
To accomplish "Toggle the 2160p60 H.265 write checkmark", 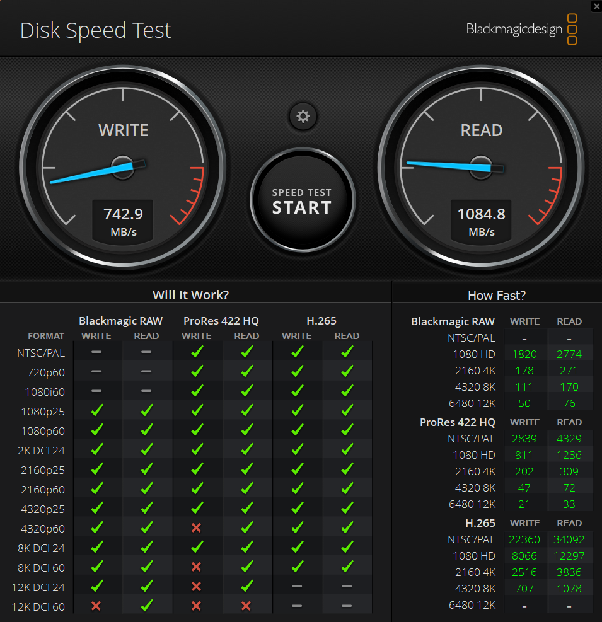I will point(296,490).
